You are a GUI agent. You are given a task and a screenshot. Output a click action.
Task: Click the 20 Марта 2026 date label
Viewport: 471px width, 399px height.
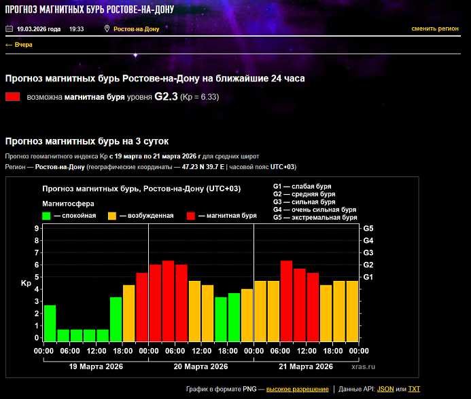(x=201, y=366)
